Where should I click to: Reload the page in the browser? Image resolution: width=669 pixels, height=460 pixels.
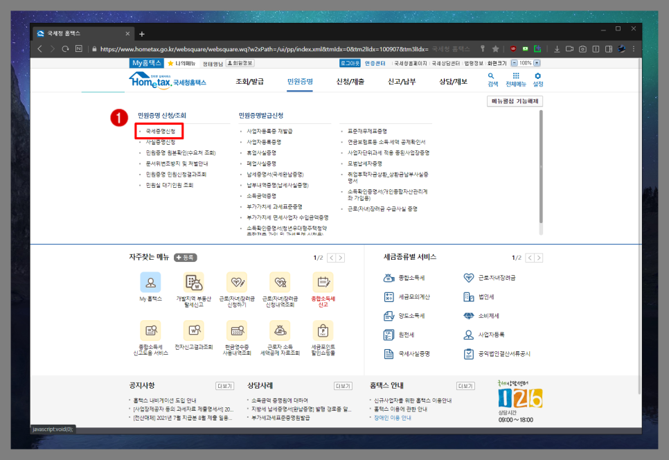(x=65, y=49)
